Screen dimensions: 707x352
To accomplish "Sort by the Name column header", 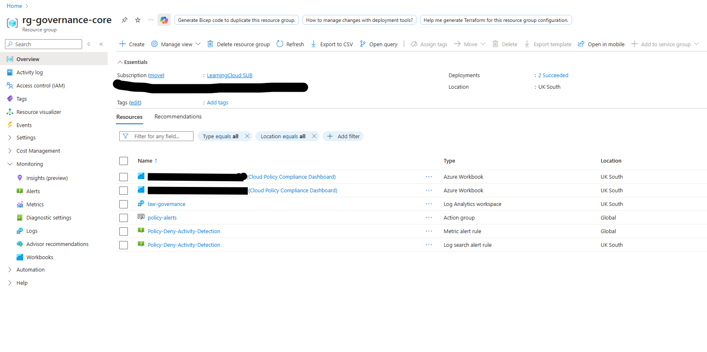I will 148,161.
